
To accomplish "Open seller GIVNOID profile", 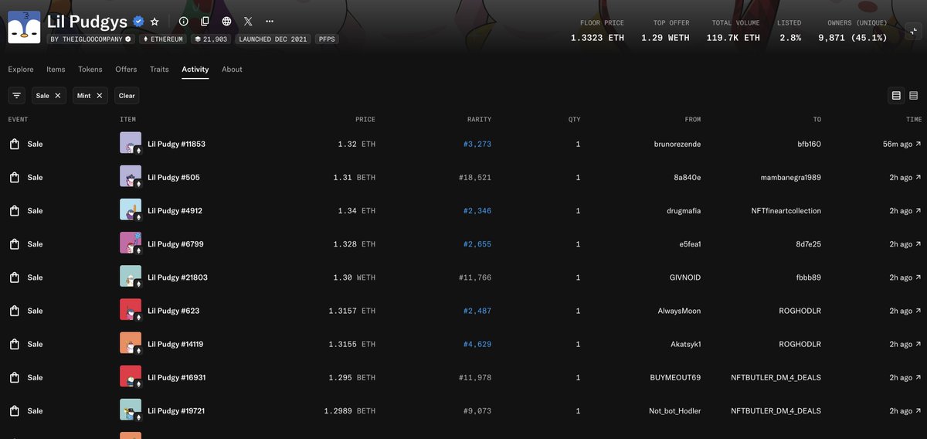I will point(685,277).
